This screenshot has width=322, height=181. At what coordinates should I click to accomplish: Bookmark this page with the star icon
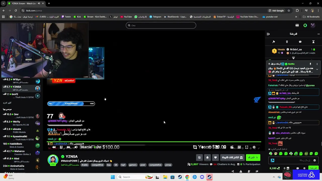coord(289,11)
